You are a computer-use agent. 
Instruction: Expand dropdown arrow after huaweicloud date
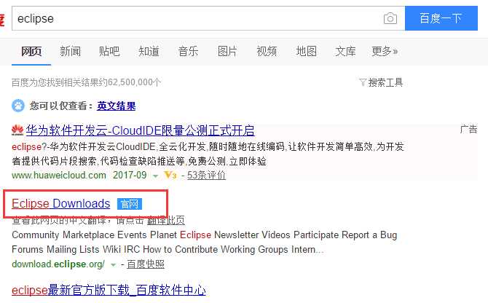[155, 176]
